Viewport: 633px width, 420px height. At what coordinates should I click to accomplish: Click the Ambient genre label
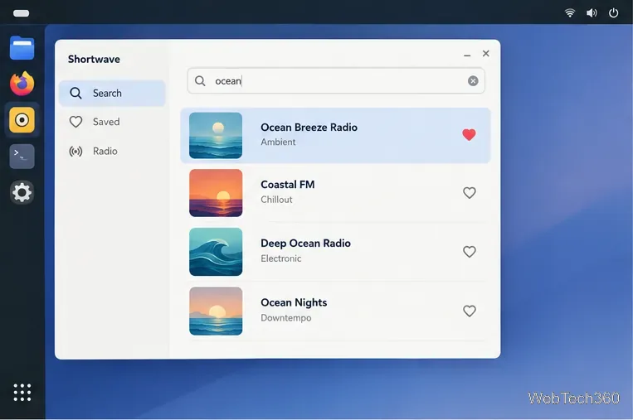[x=278, y=142]
